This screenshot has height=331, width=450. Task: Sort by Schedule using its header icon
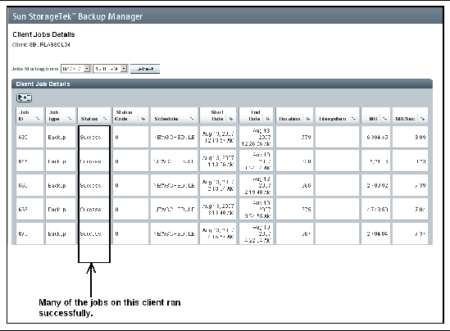coord(192,119)
